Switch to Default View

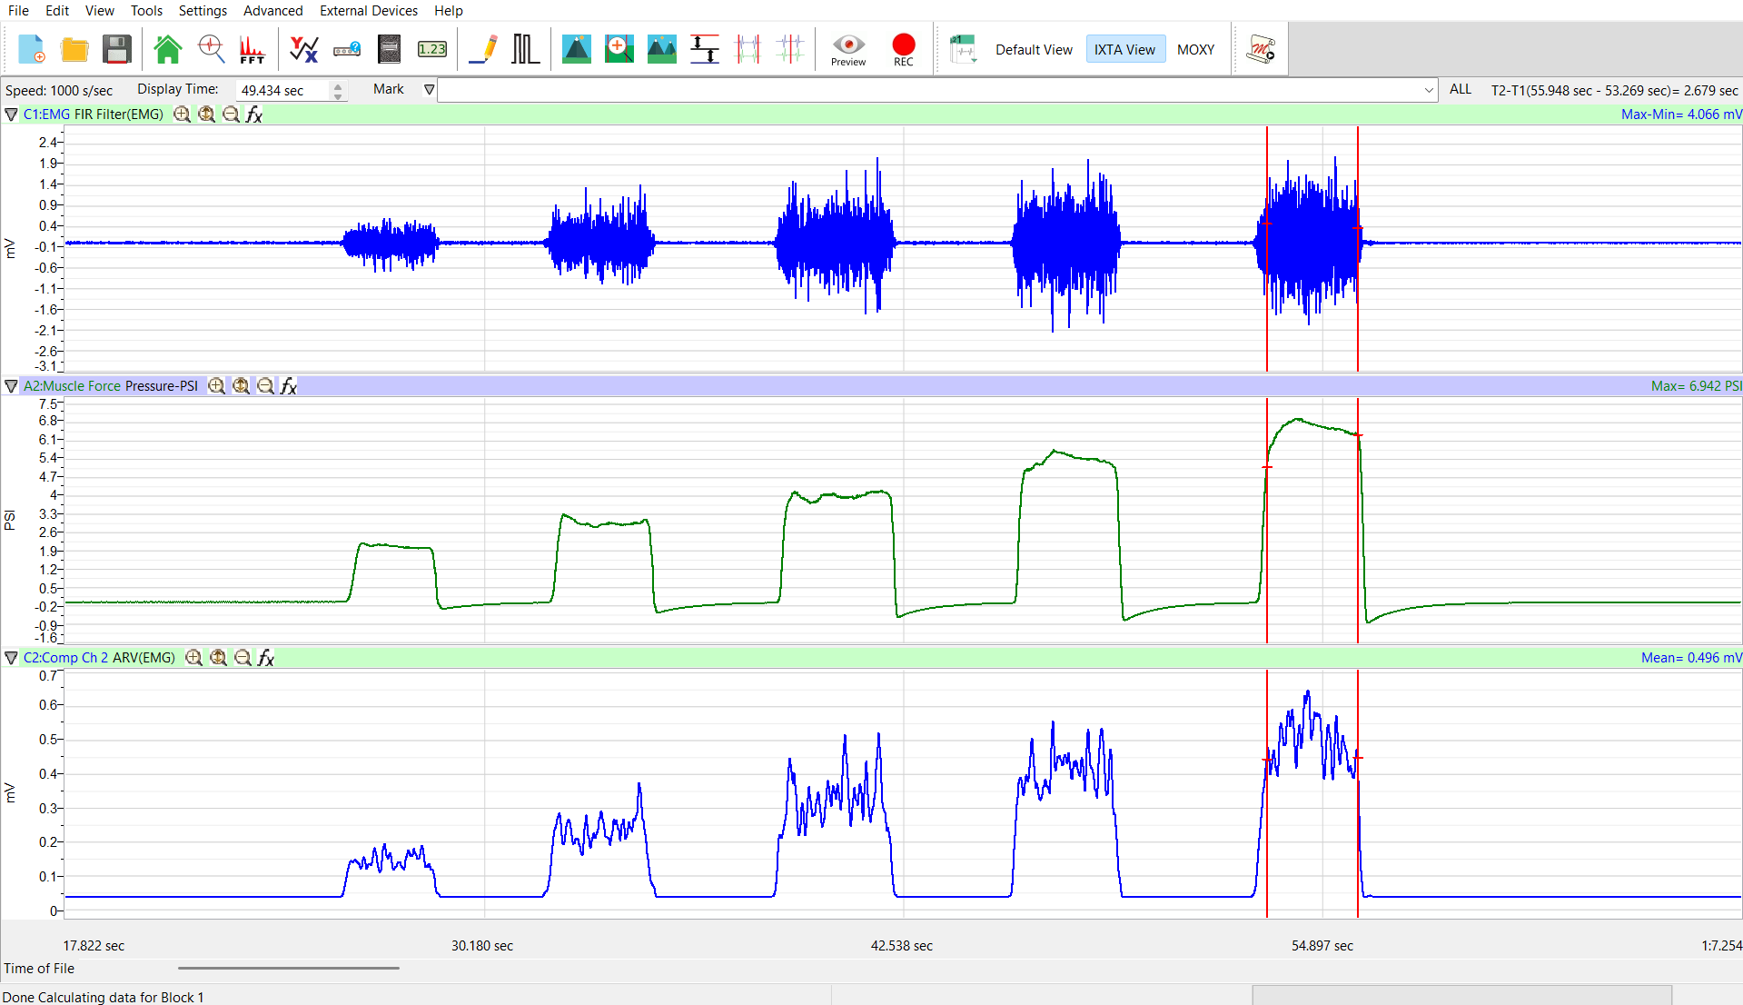[1034, 50]
